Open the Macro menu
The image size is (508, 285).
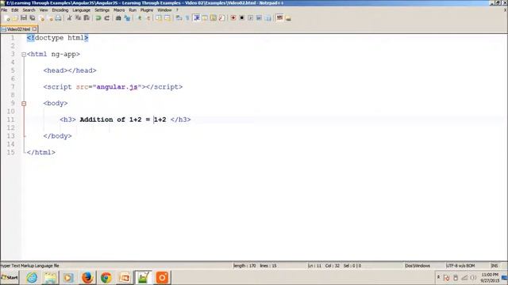coord(119,10)
